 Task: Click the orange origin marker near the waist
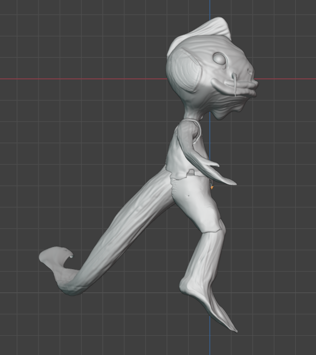click(212, 187)
